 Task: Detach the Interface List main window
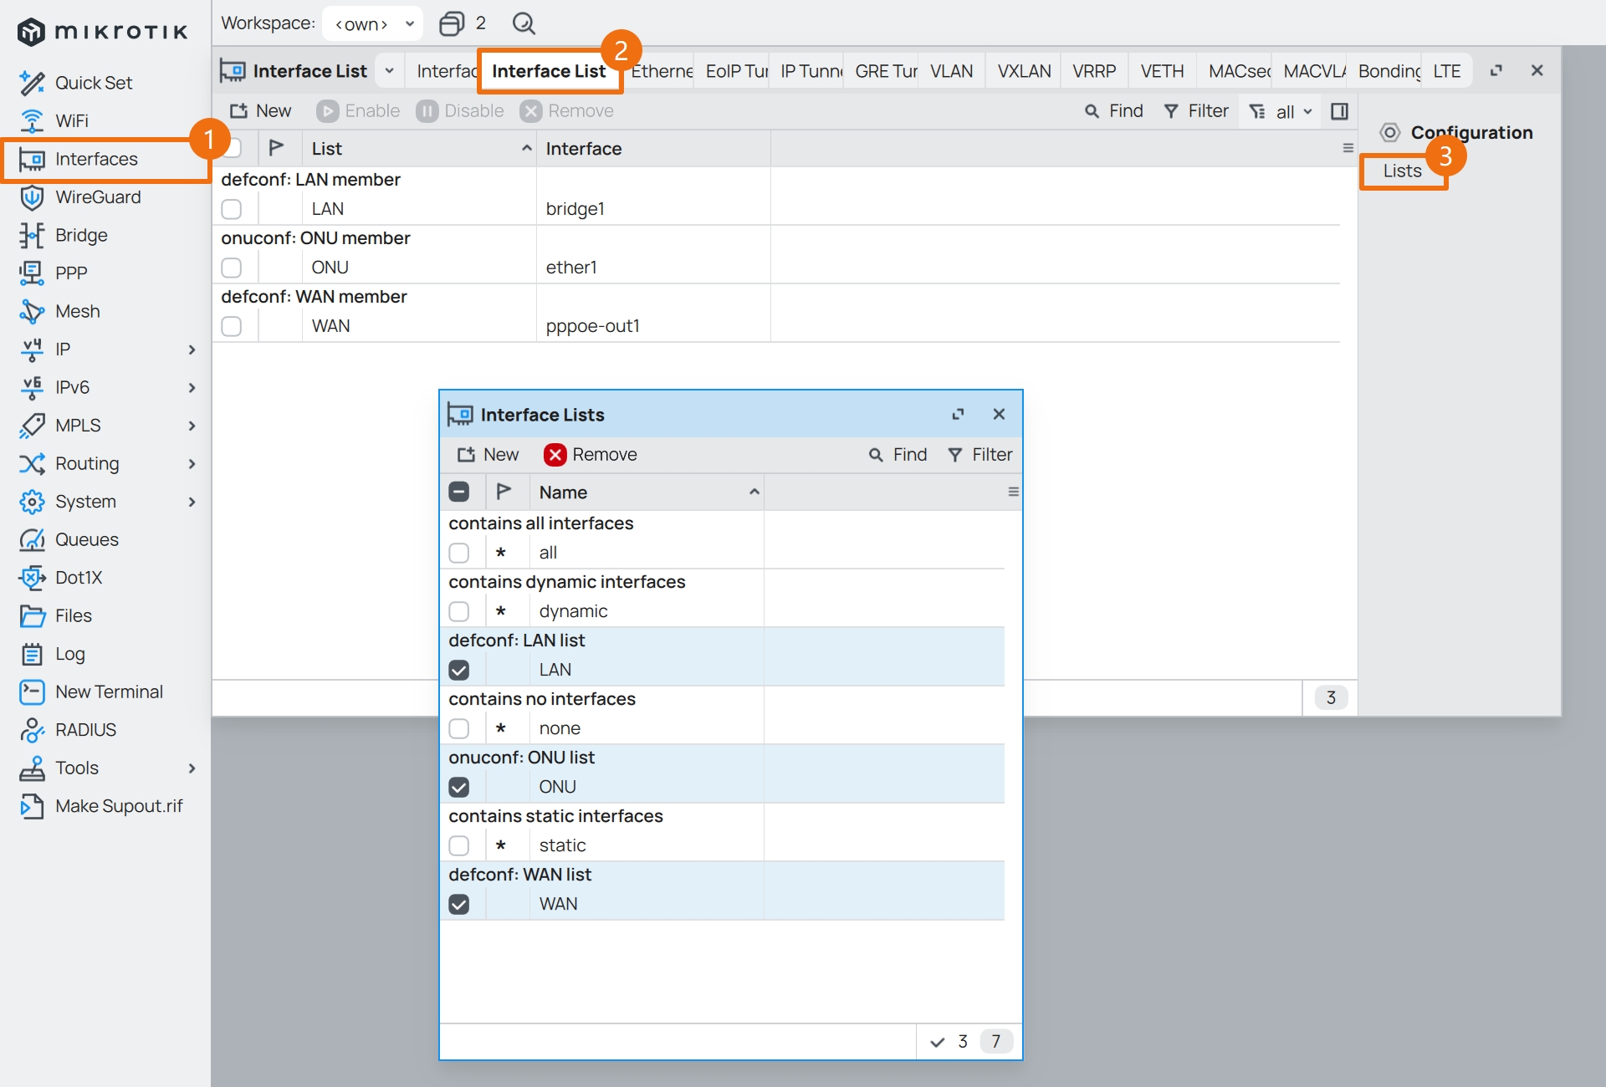tap(1496, 71)
